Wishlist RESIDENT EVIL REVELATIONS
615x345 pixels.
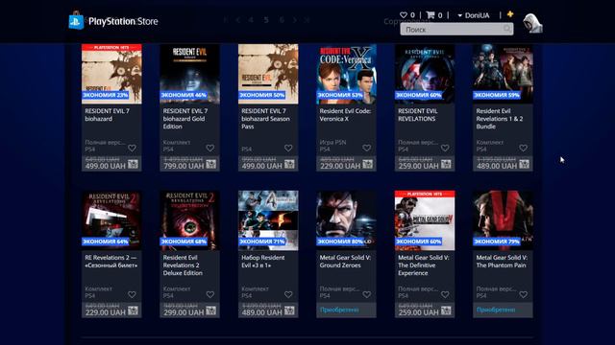tap(445, 148)
